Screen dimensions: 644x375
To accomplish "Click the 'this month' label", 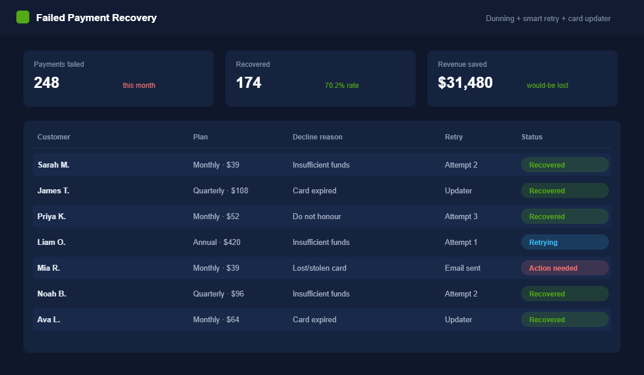I will tap(139, 86).
